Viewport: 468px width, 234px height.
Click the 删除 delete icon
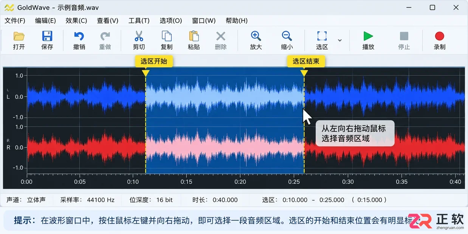click(221, 37)
